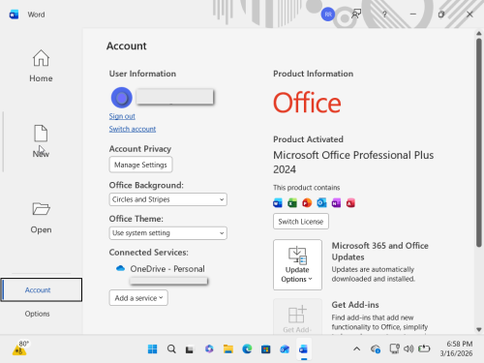Click the user profile avatar in title bar
This screenshot has width=484, height=363.
[x=328, y=15]
